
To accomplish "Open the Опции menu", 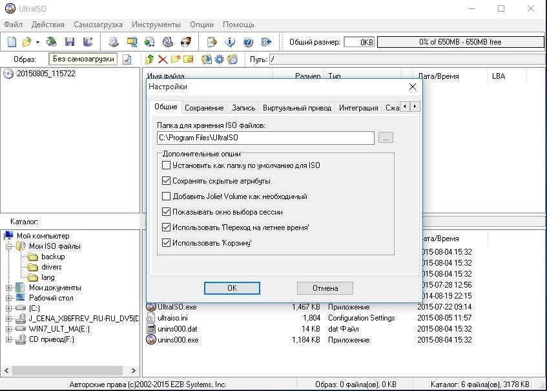I will [x=201, y=25].
